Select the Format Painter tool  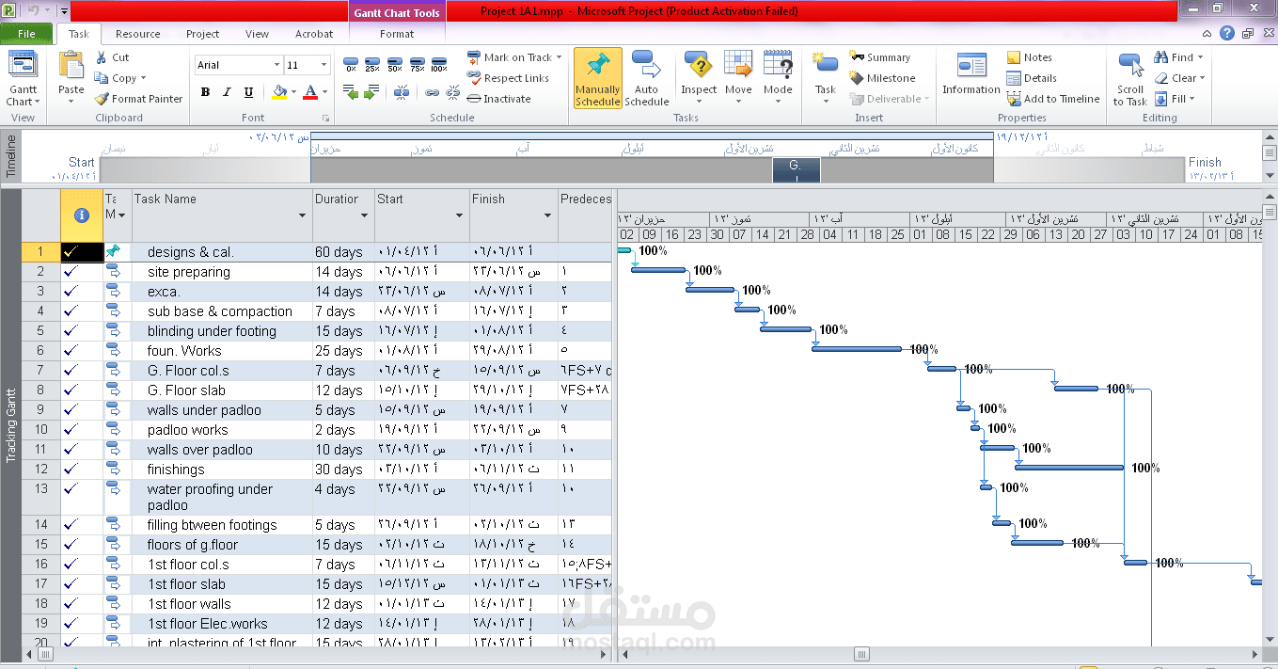[x=139, y=99]
